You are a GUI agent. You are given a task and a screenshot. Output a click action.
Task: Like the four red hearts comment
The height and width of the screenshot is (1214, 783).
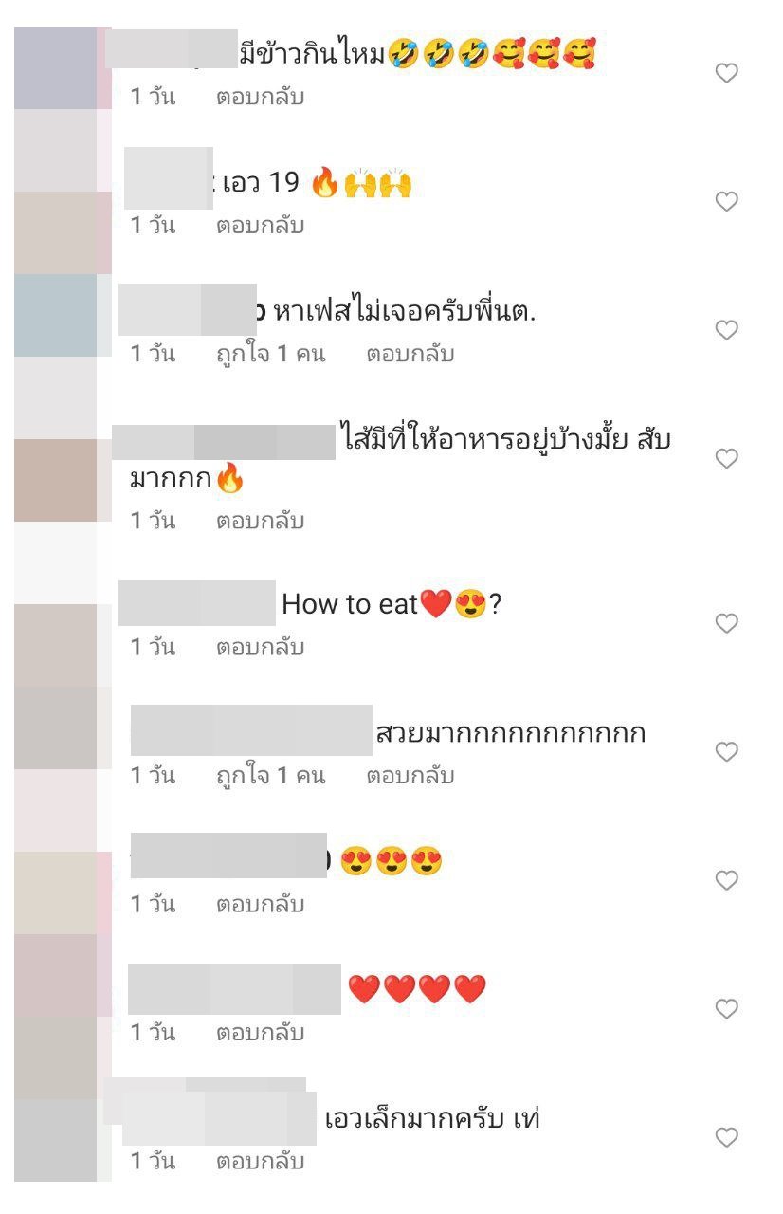(x=726, y=1008)
